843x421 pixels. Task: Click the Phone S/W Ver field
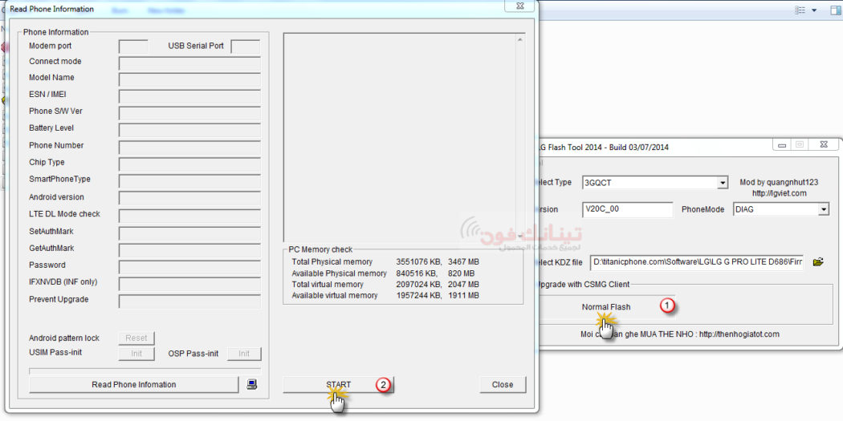pos(189,113)
